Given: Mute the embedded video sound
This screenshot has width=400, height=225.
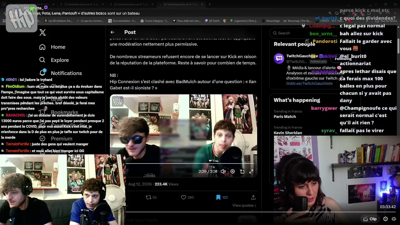Looking at the screenshot, I should (223, 172).
